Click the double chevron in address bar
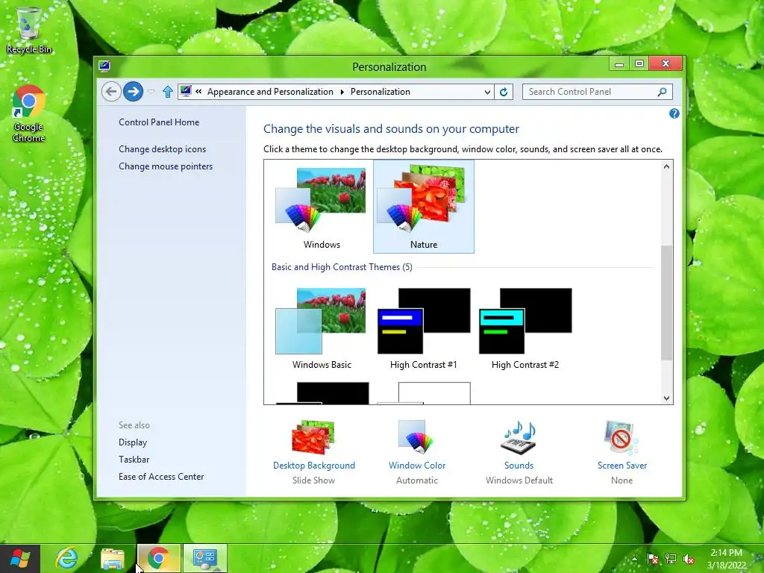Screen dimensions: 764x573 coord(198,91)
